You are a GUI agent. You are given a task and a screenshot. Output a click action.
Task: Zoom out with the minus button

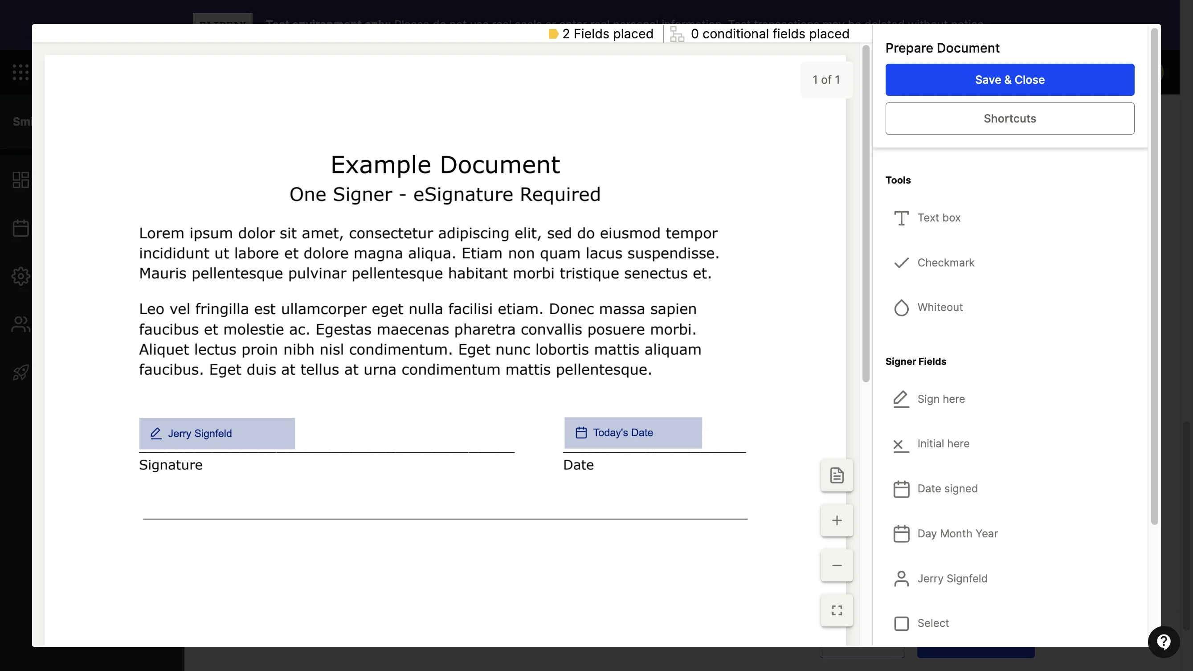[x=837, y=565]
